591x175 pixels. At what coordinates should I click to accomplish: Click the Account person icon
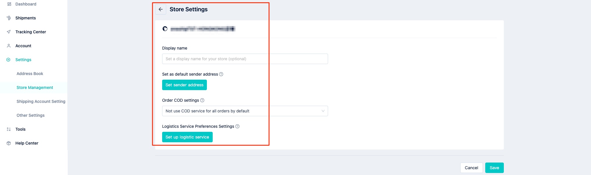pos(9,46)
